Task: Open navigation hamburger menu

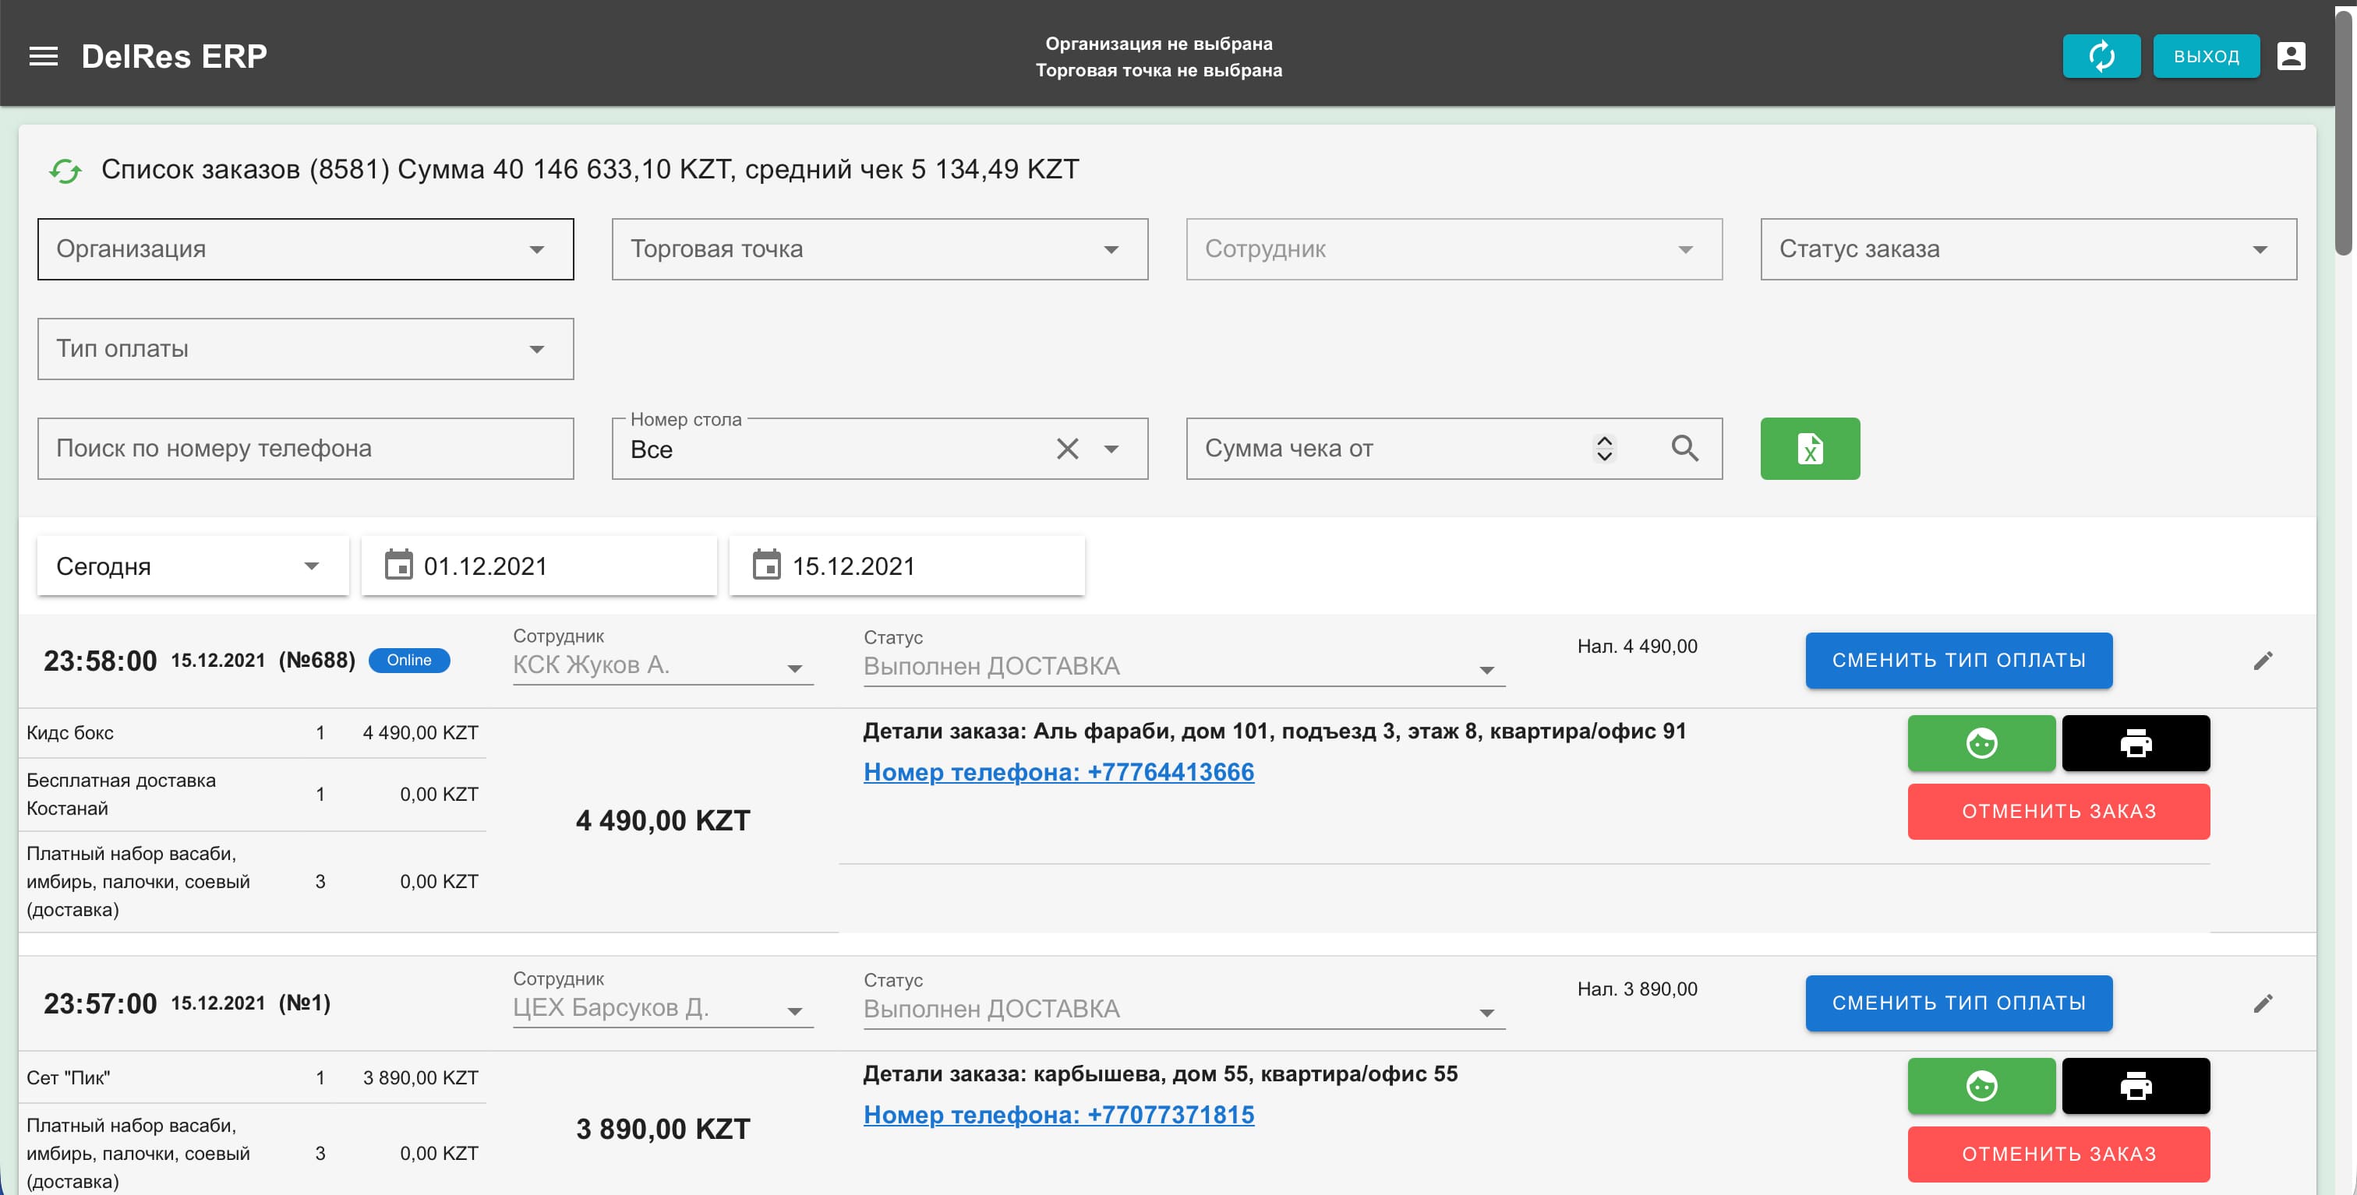Action: 43,55
